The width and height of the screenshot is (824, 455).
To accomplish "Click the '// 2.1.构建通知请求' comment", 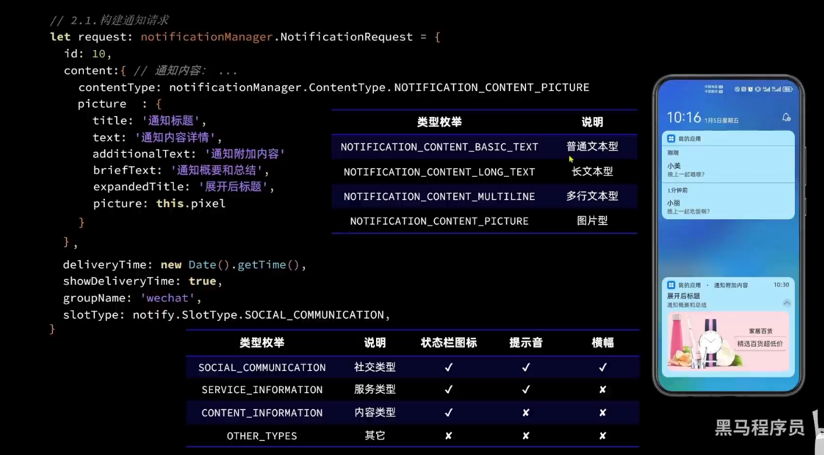I will [110, 20].
